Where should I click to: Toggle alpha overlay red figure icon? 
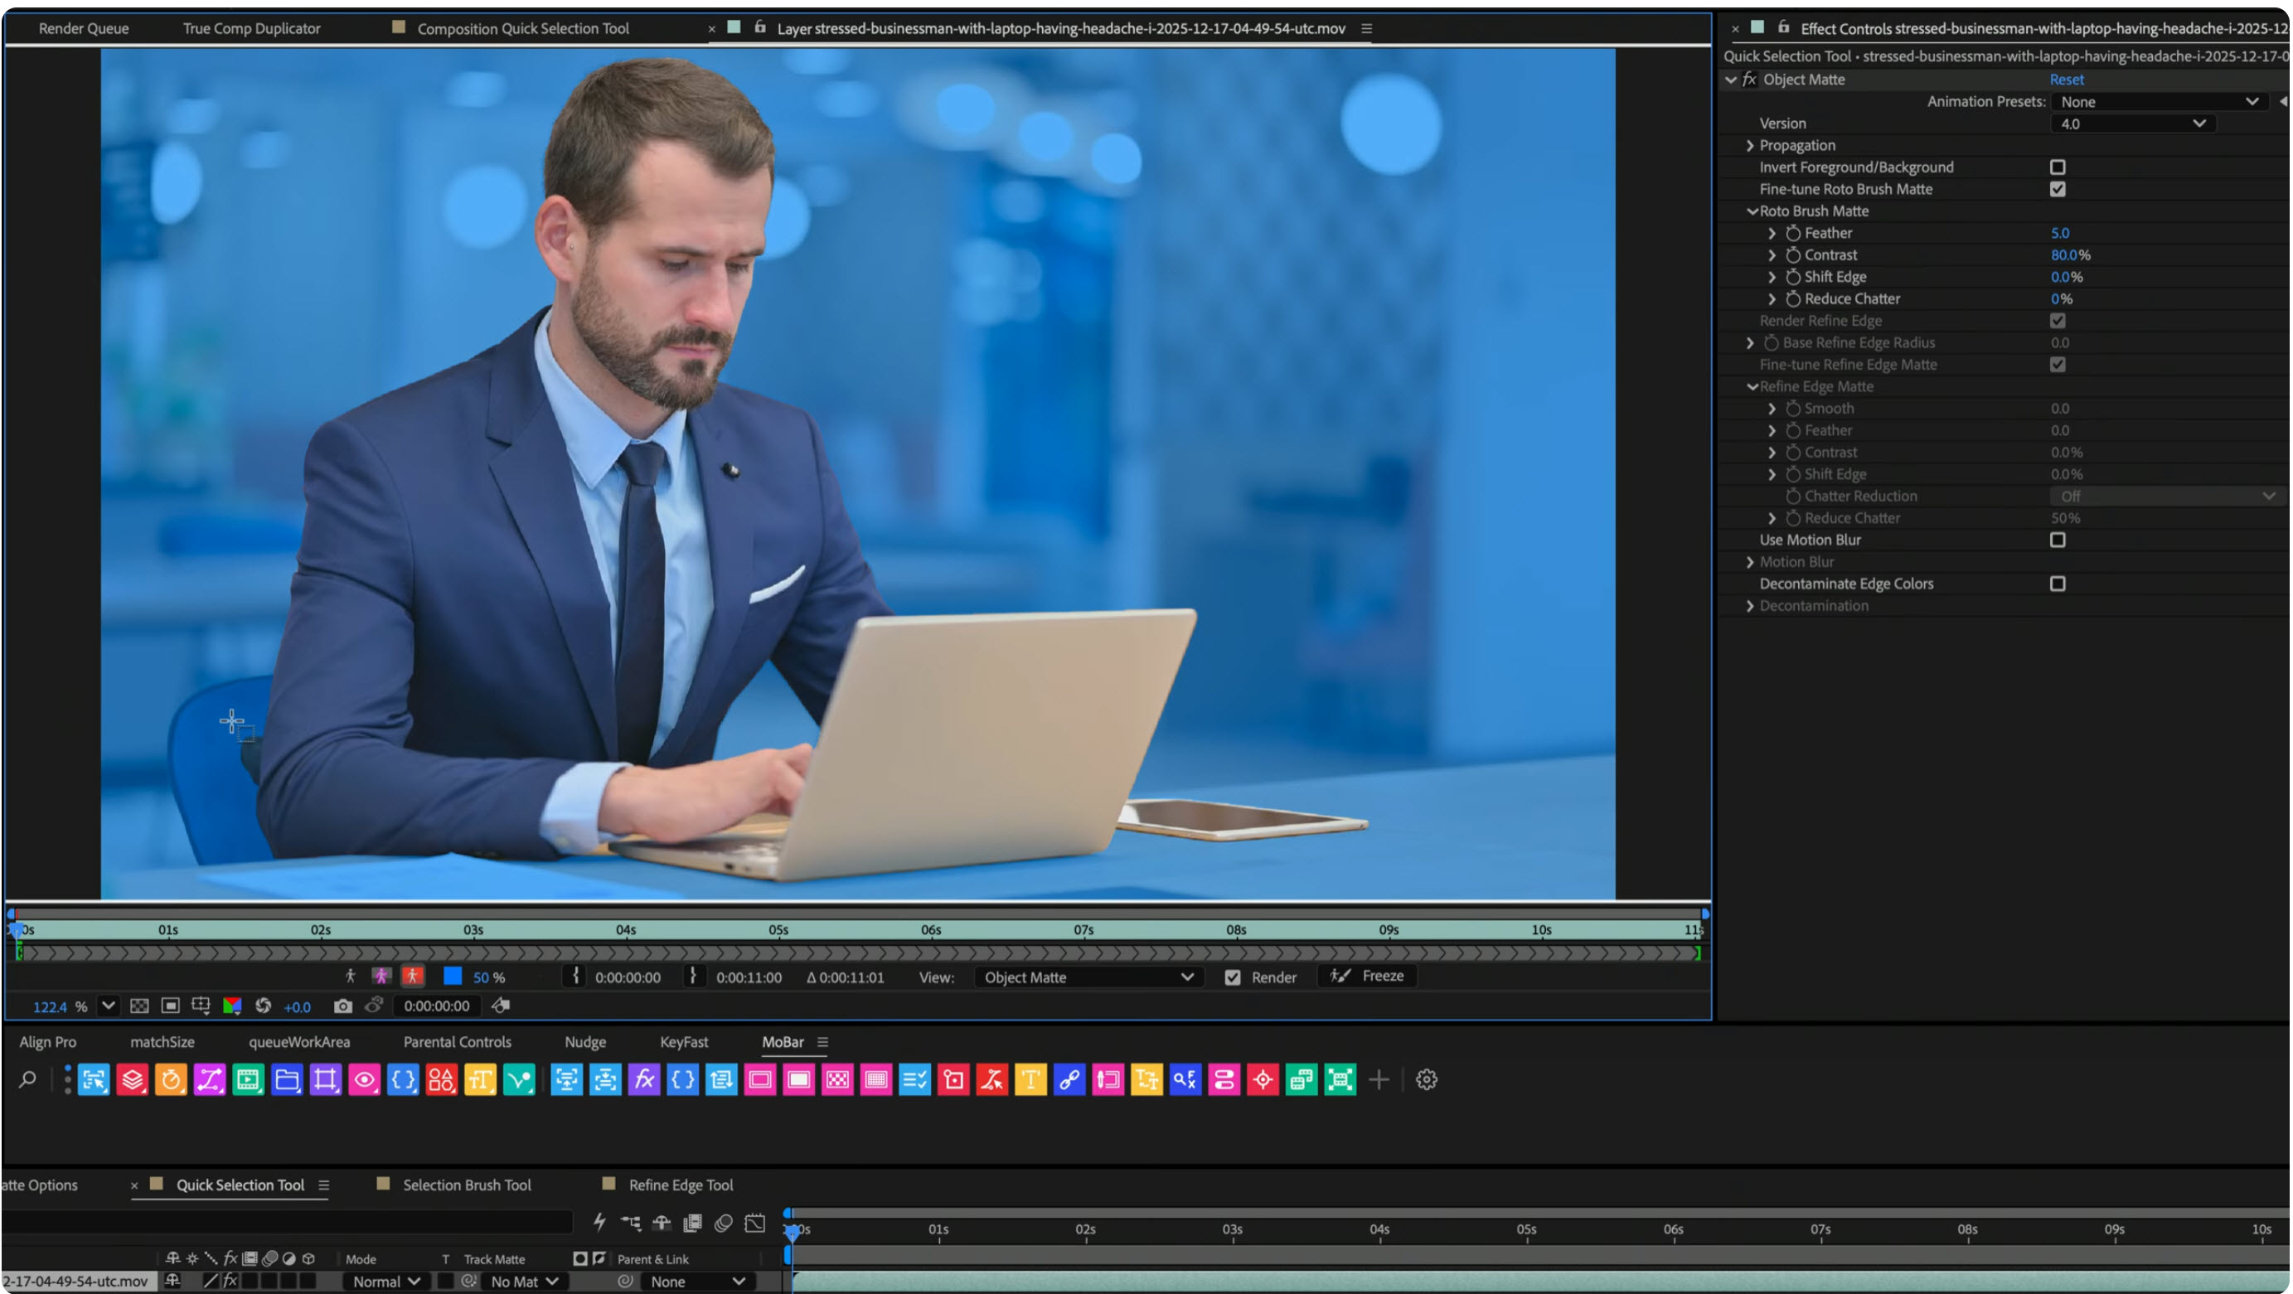coord(412,977)
